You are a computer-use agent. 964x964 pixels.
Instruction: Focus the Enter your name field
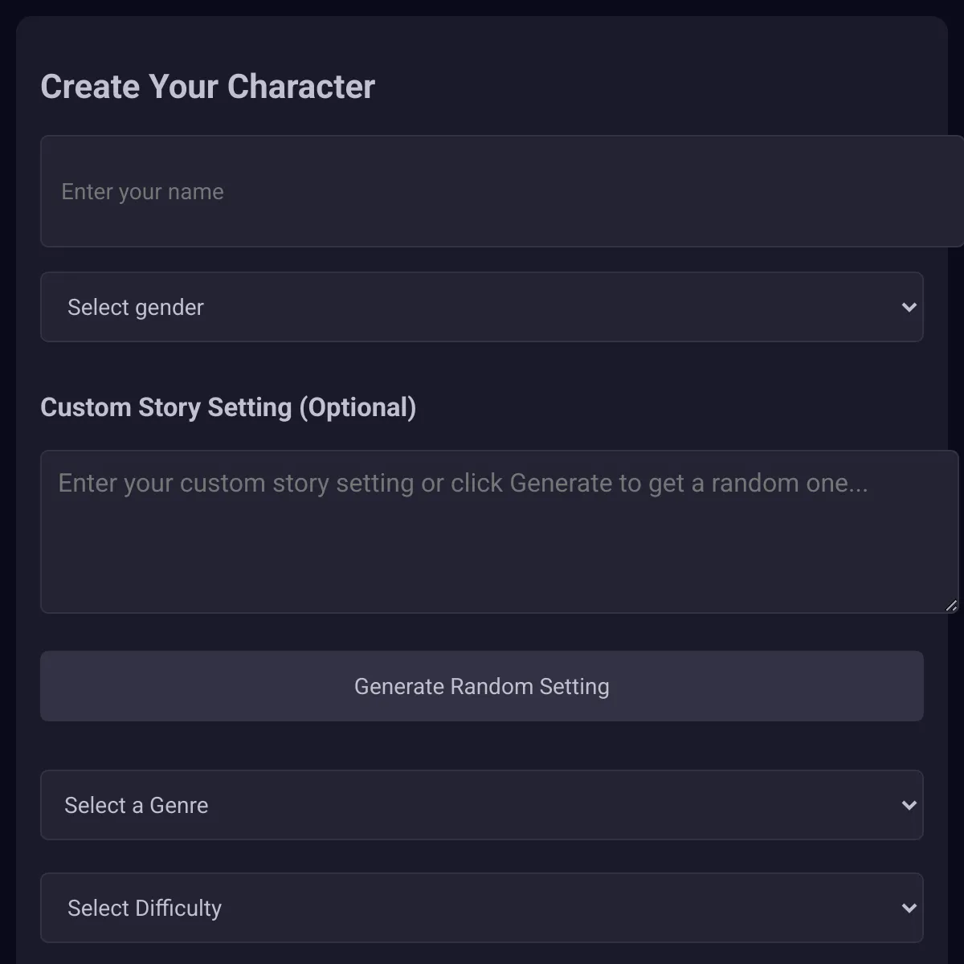point(502,191)
